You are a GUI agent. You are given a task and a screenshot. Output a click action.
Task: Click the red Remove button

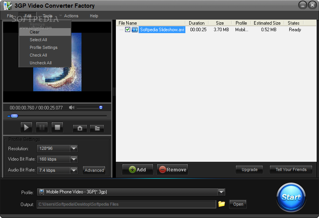(x=173, y=169)
